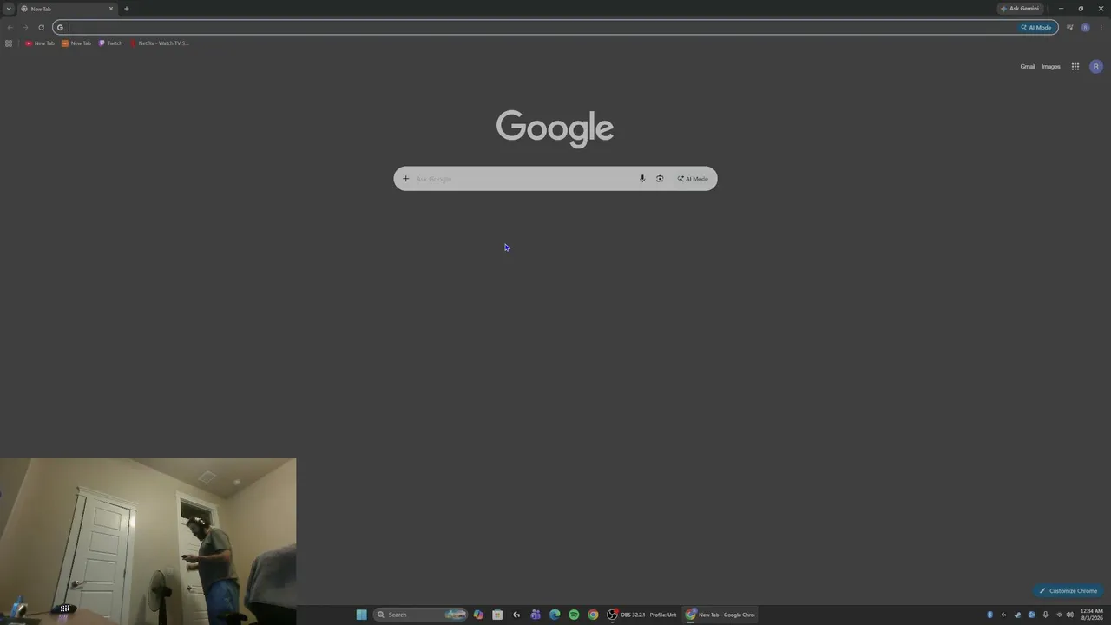Open the Microsoft Store taskbar icon
This screenshot has width=1111, height=625.
(497, 615)
